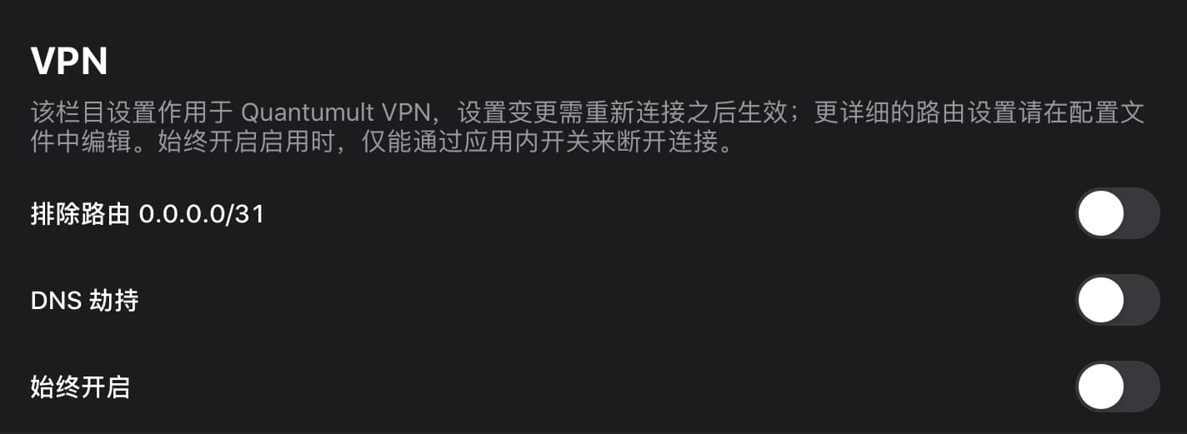The height and width of the screenshot is (434, 1187).
Task: Enable the 排除路由 0.0.0.0/31 switch
Action: tap(1117, 214)
